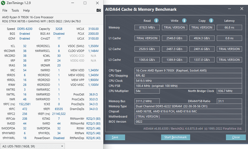
Task: Click the Close button in AIDA64
Action: [236, 137]
